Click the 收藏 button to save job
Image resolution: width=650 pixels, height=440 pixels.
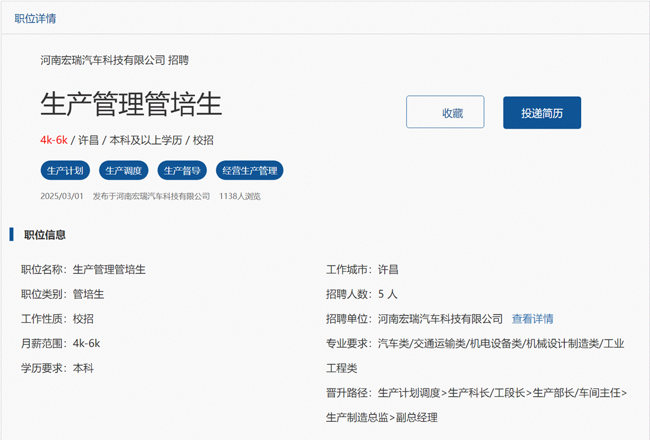tap(445, 113)
